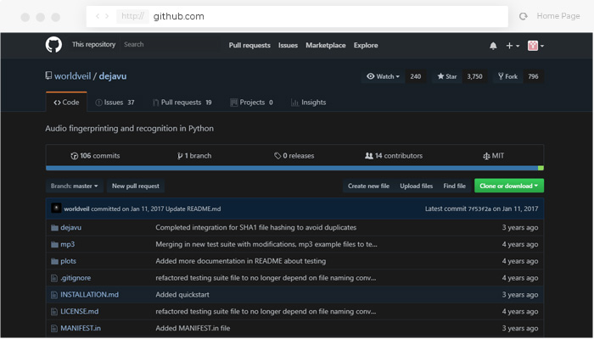Open the dejavu folder
Screen dimensions: 594x339
[x=70, y=228]
